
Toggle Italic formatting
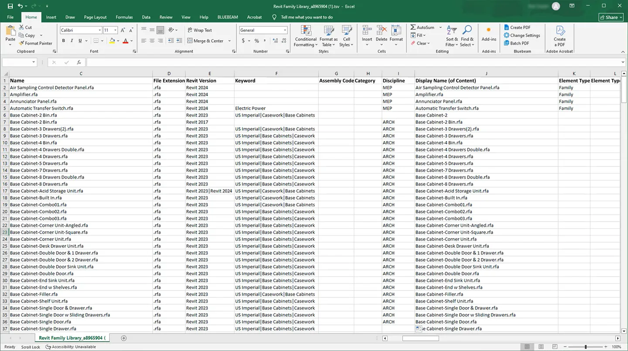72,41
